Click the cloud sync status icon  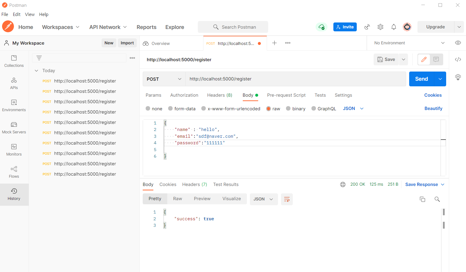[x=322, y=27]
